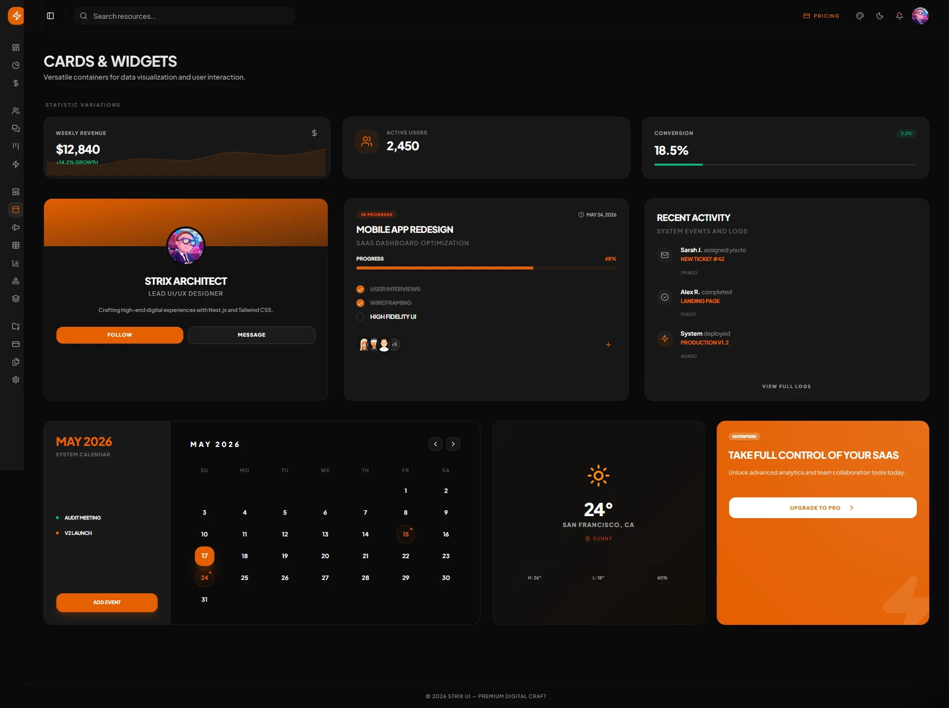This screenshot has height=708, width=949.
Task: Open View Full Logs link
Action: (786, 387)
